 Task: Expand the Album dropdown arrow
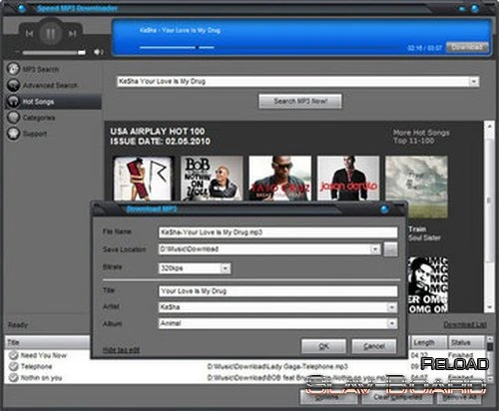(x=392, y=323)
